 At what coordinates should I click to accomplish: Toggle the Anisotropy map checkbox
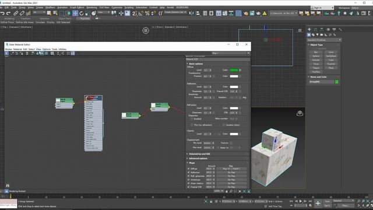pyautogui.click(x=189, y=180)
